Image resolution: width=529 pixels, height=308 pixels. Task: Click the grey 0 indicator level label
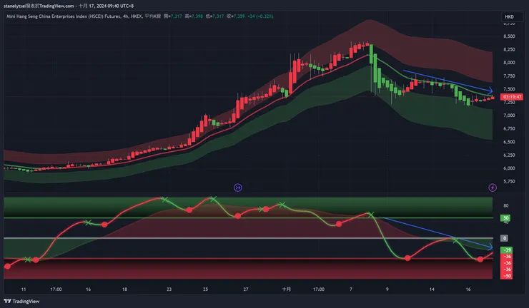505,238
